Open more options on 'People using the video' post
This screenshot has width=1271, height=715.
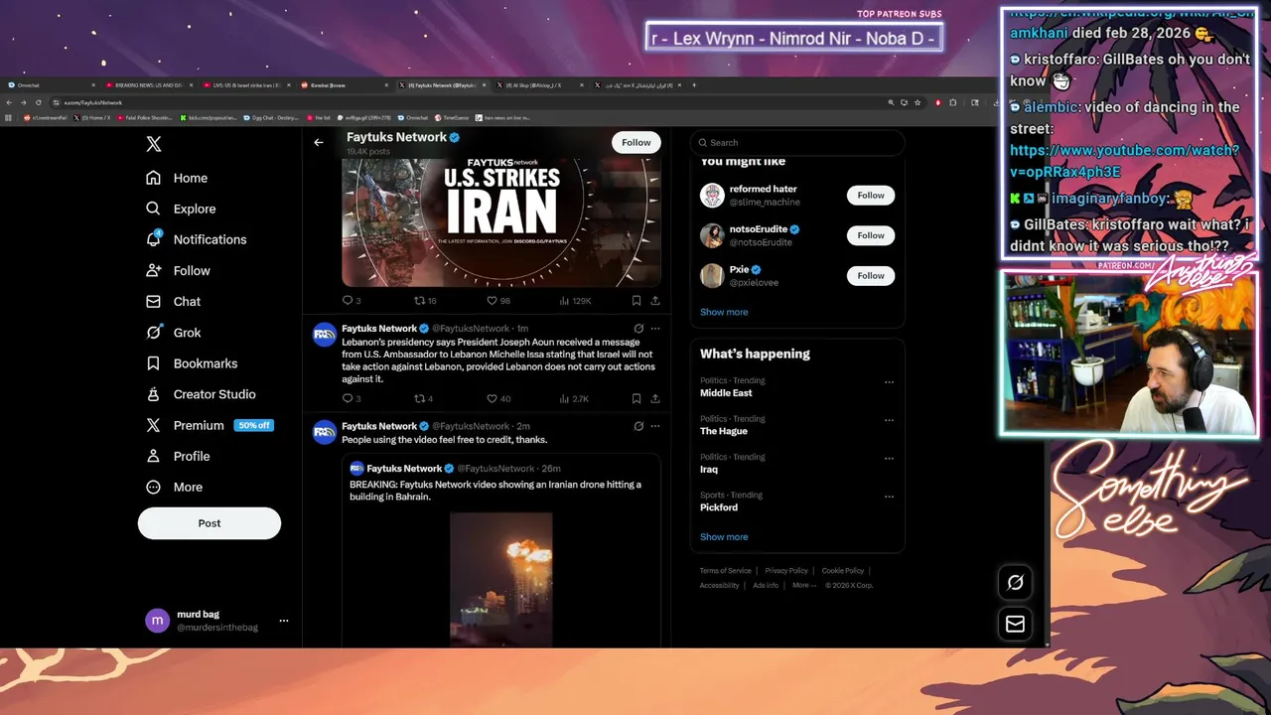point(655,426)
